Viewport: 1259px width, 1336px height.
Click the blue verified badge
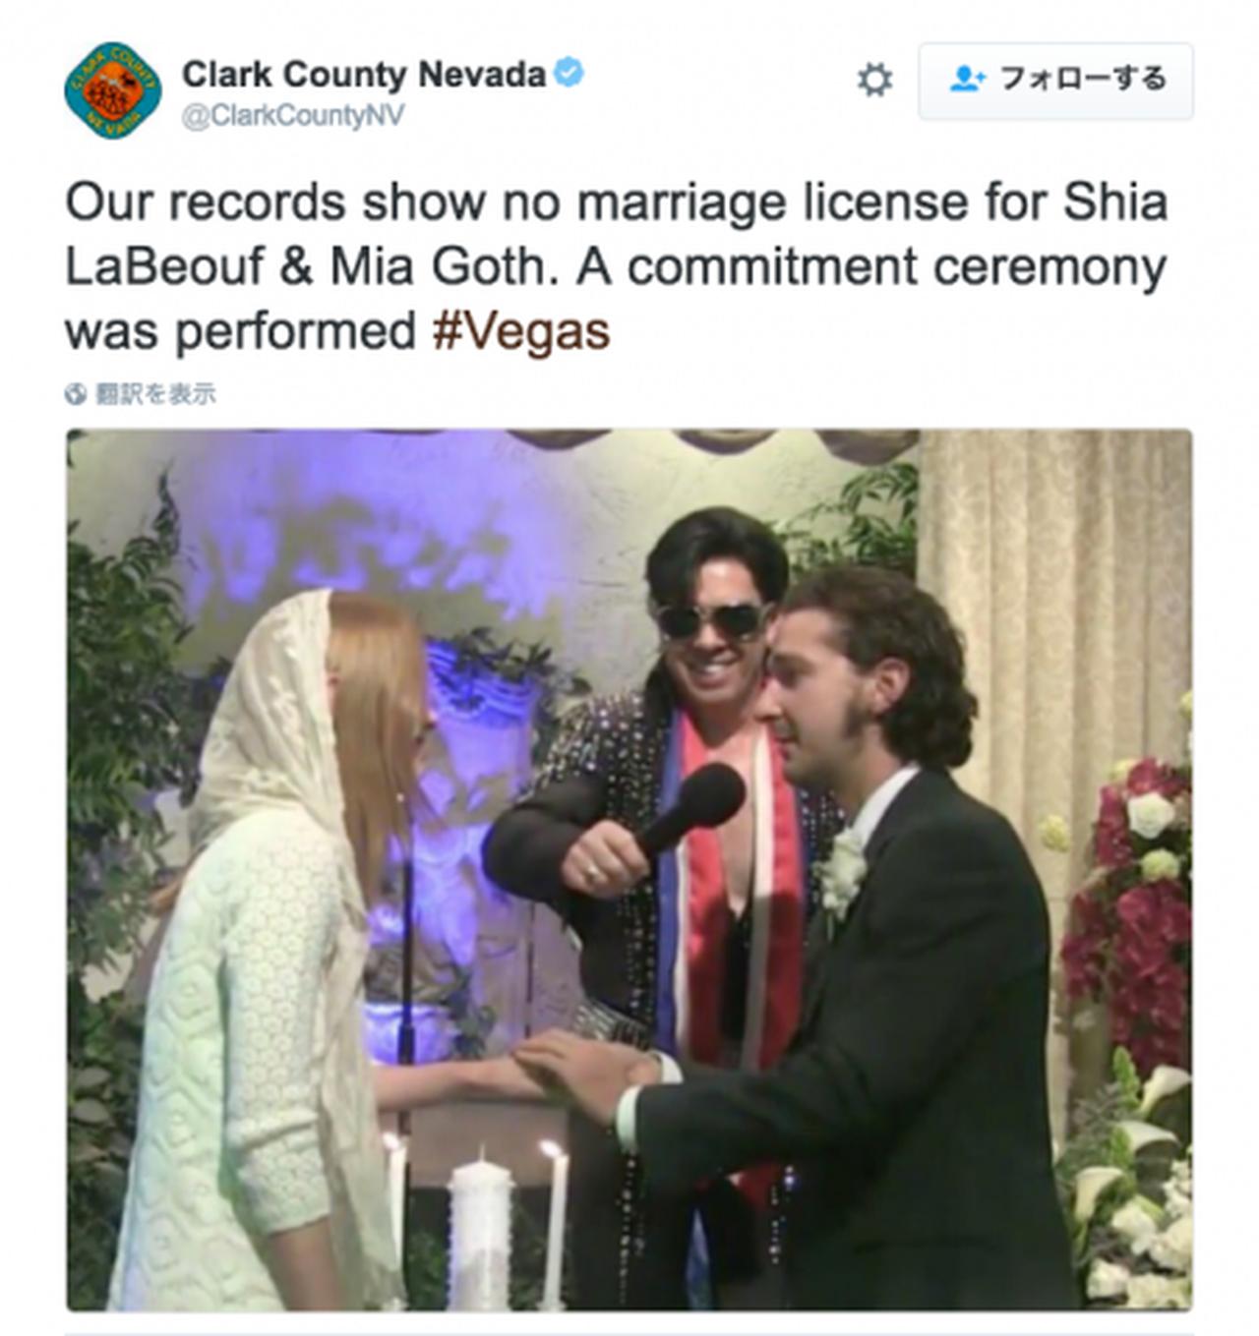click(570, 72)
